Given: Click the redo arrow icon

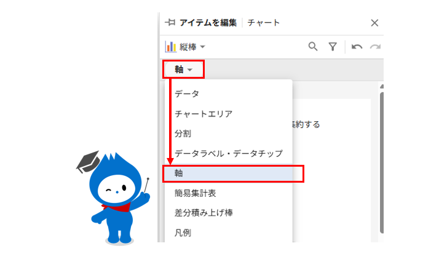Looking at the screenshot, I should point(375,47).
